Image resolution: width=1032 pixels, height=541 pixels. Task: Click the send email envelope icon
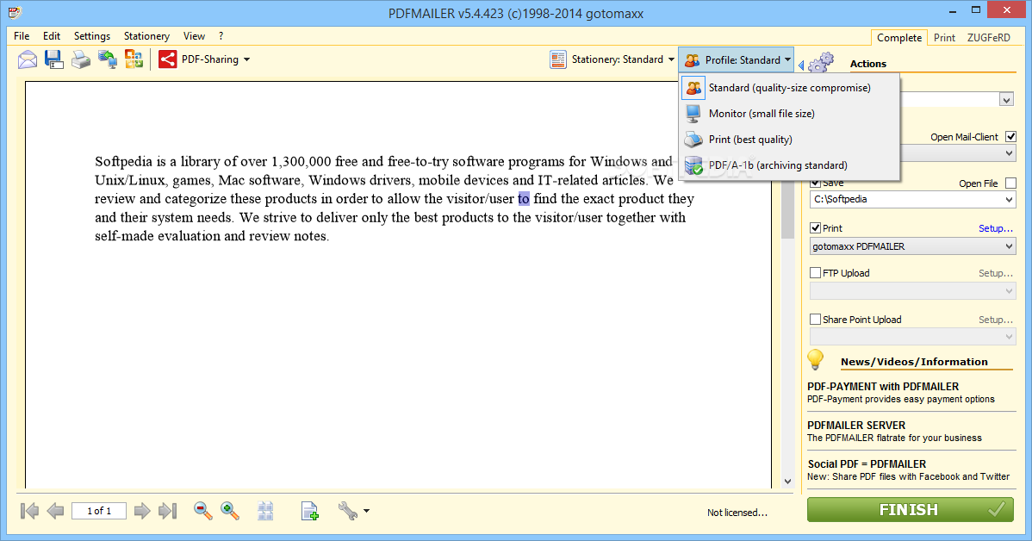click(28, 59)
